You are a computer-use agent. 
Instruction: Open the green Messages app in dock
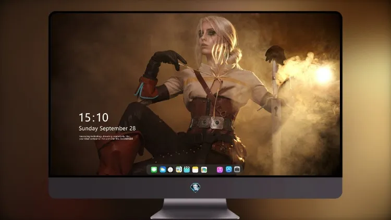(x=154, y=169)
